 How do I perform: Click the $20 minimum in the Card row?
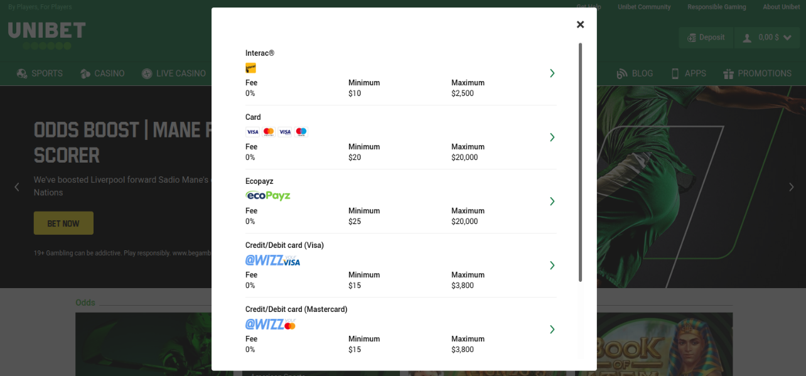[x=355, y=158]
